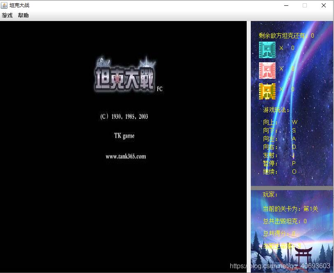Click the torii gate decoration graphic
This screenshot has height=273, width=334.
click(x=304, y=254)
